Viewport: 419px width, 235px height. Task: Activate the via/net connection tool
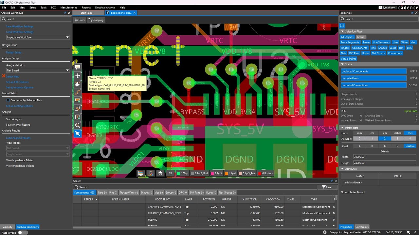pos(78,109)
